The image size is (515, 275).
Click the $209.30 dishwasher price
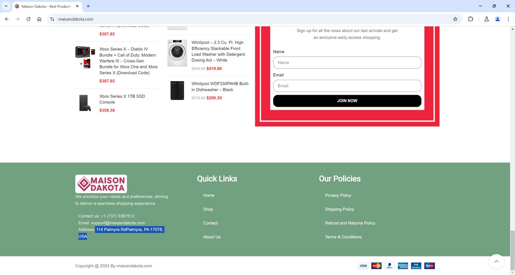(x=214, y=98)
